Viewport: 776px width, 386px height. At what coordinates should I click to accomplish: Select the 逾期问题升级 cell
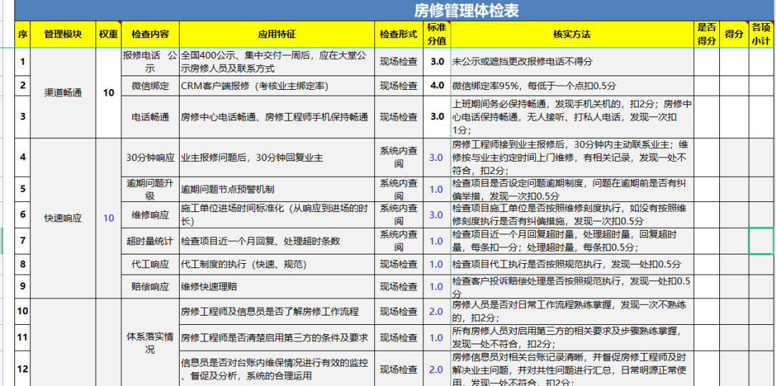150,189
